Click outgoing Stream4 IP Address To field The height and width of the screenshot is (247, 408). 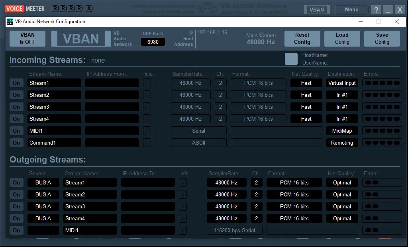[x=148, y=219]
